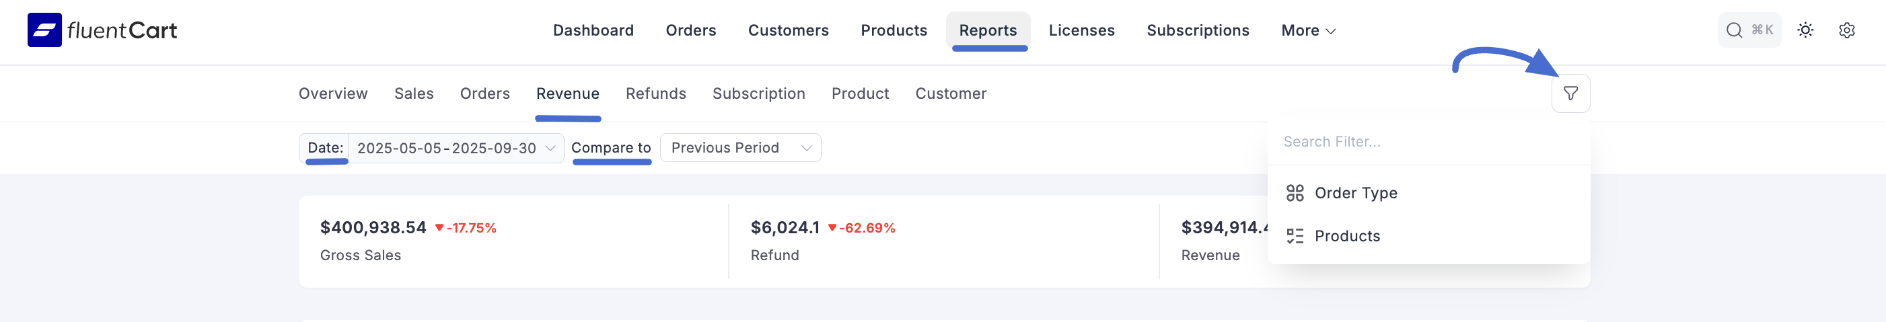
Task: Open Licenses in the top navigation
Action: [1081, 31]
